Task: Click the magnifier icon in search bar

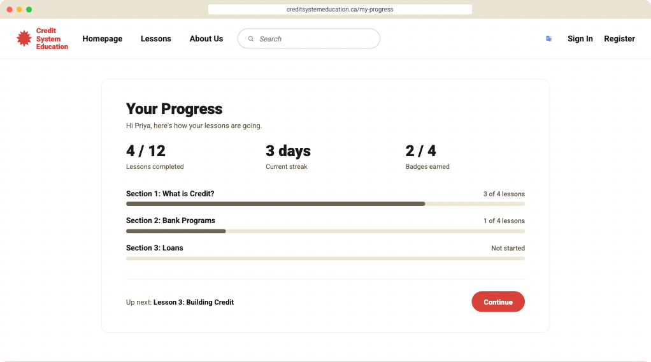Action: point(251,39)
